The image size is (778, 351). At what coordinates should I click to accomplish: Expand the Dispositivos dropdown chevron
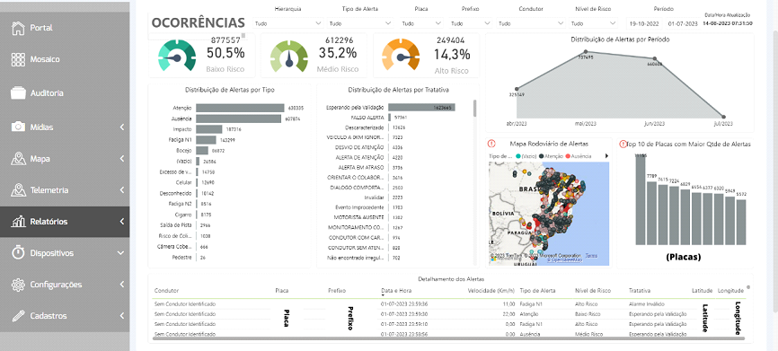click(x=120, y=253)
